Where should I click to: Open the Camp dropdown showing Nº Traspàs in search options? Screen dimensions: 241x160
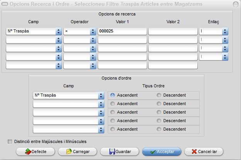(34, 31)
